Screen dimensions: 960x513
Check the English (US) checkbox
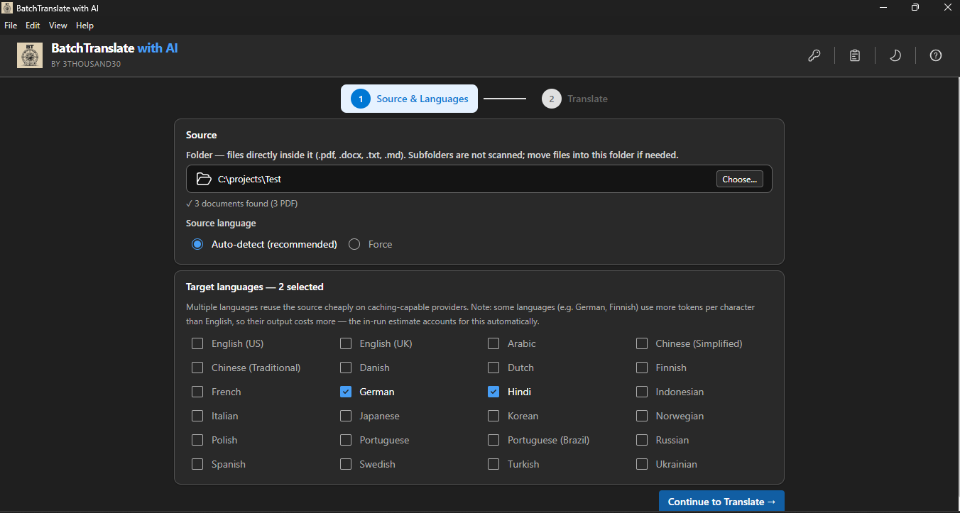197,343
